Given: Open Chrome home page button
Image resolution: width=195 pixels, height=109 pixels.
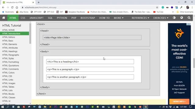Looking at the screenshot, I should point(17,7).
